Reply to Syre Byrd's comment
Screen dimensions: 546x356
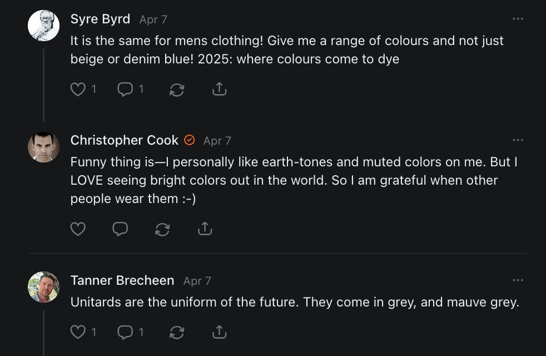(x=125, y=89)
